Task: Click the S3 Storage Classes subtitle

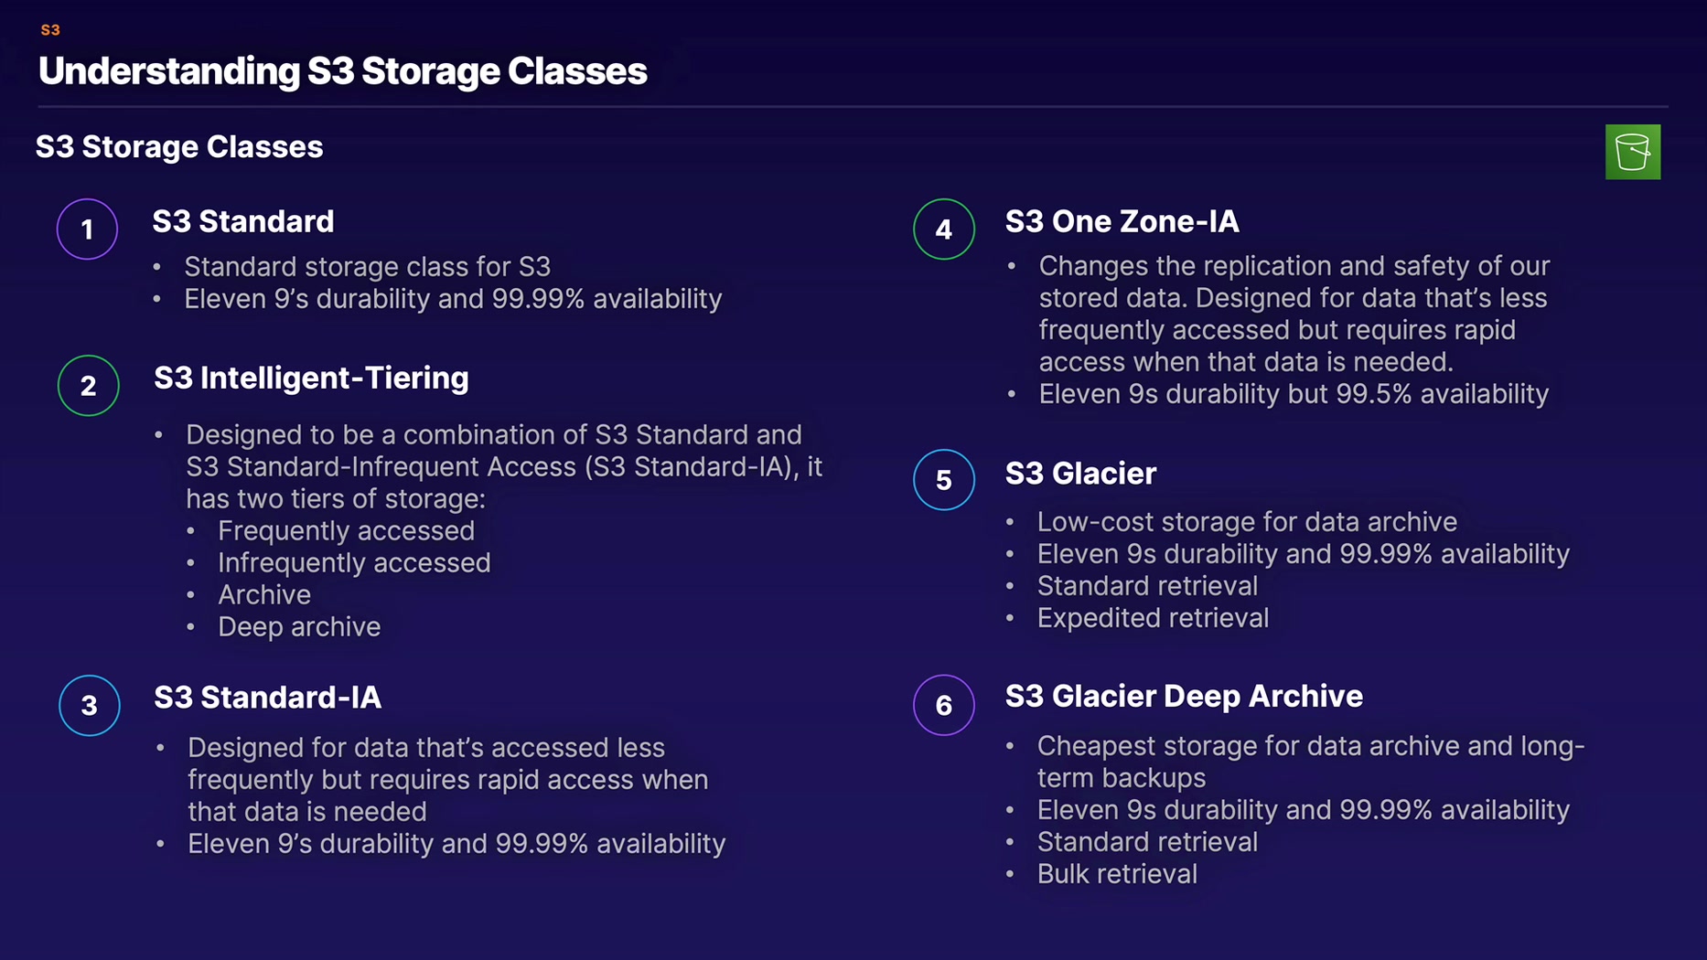Action: tap(179, 147)
